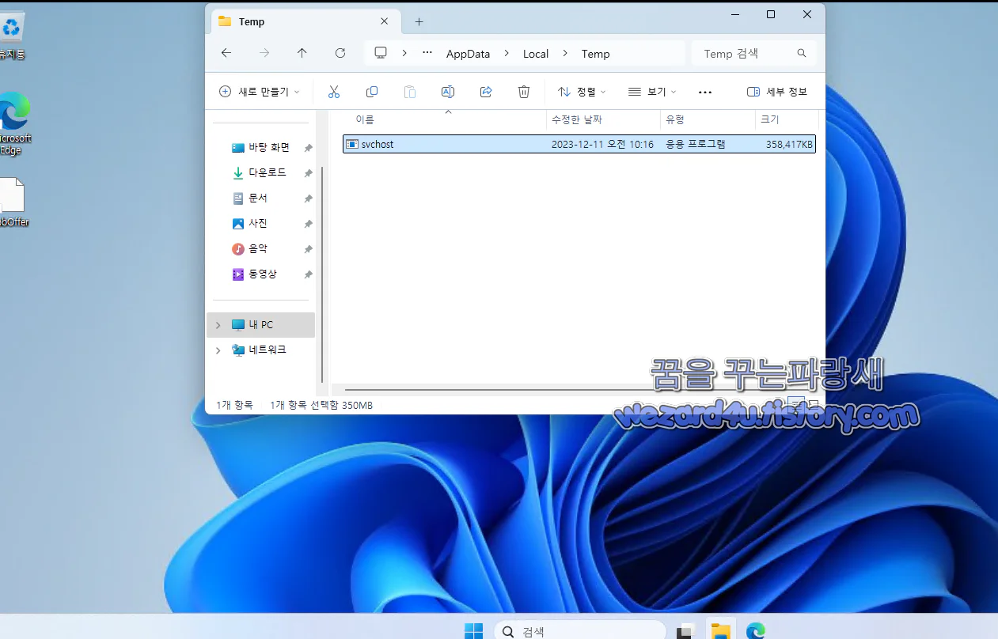Select 사진 in navigation pane
The height and width of the screenshot is (639, 998).
[x=258, y=224]
